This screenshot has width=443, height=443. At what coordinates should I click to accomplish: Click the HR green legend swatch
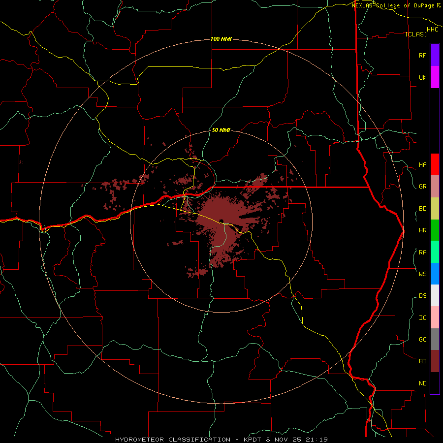[x=435, y=230]
